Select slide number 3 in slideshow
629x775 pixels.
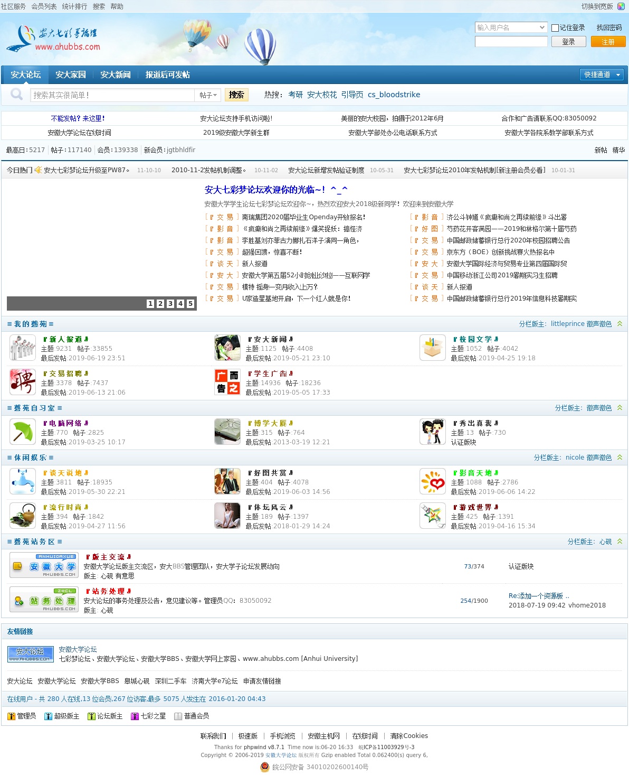coord(170,304)
